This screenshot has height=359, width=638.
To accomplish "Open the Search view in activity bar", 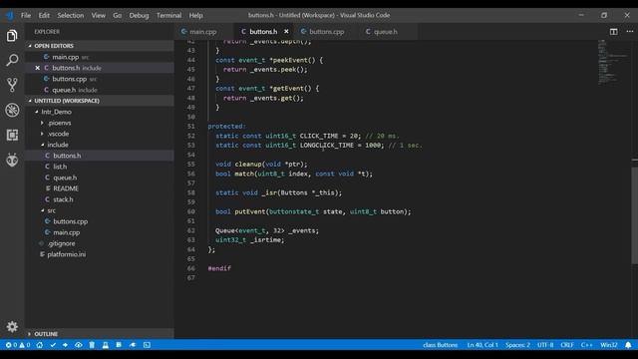I will (x=12, y=60).
